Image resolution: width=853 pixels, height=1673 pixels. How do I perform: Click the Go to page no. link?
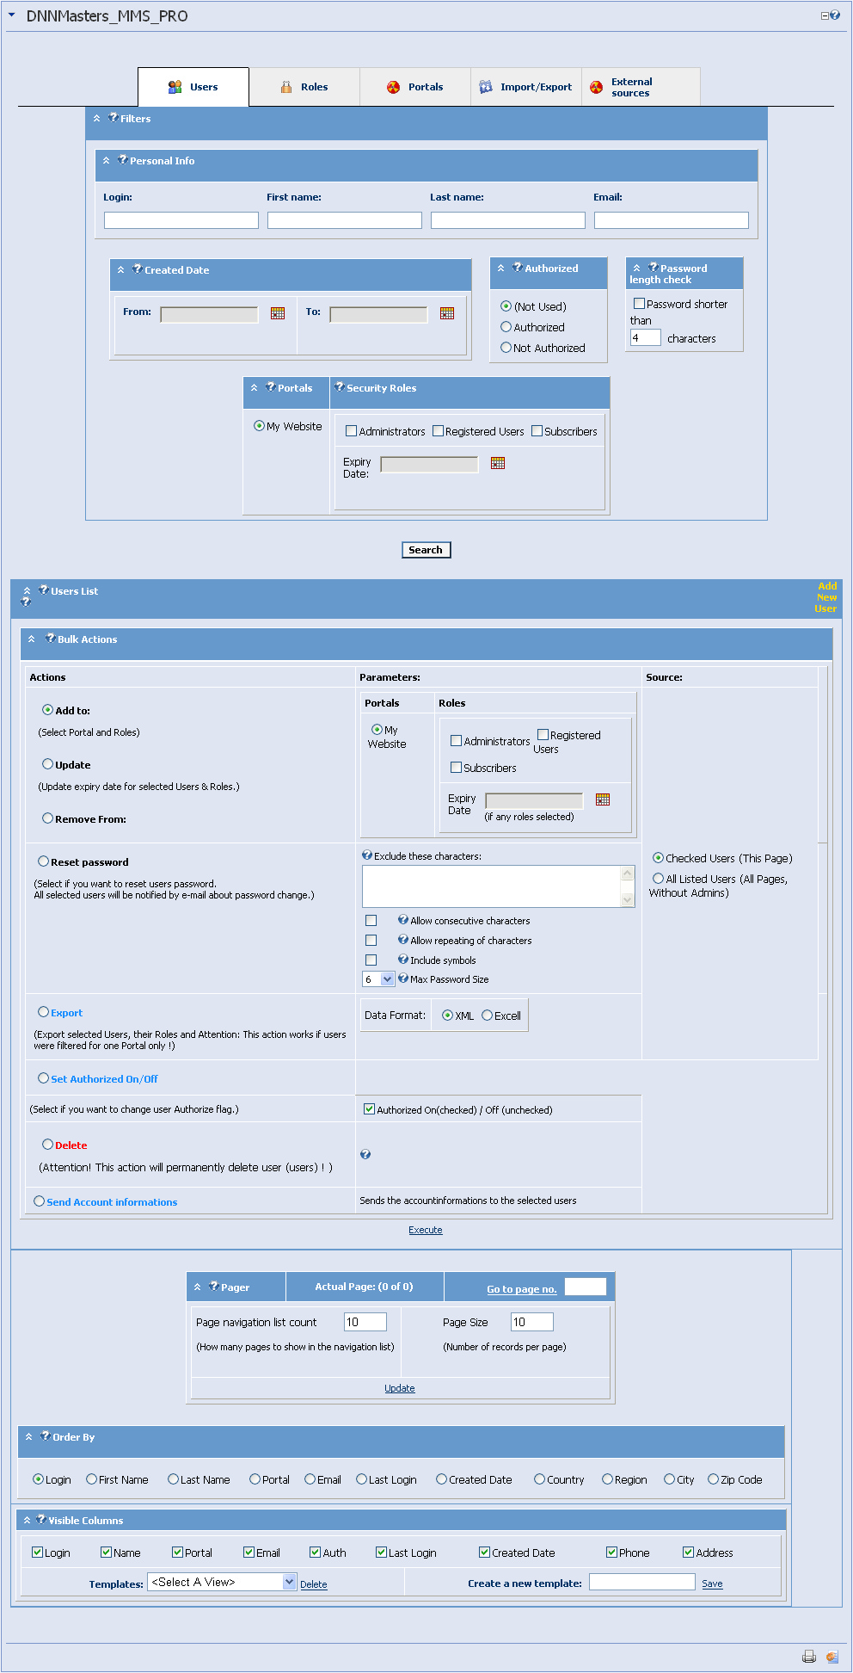[522, 1289]
